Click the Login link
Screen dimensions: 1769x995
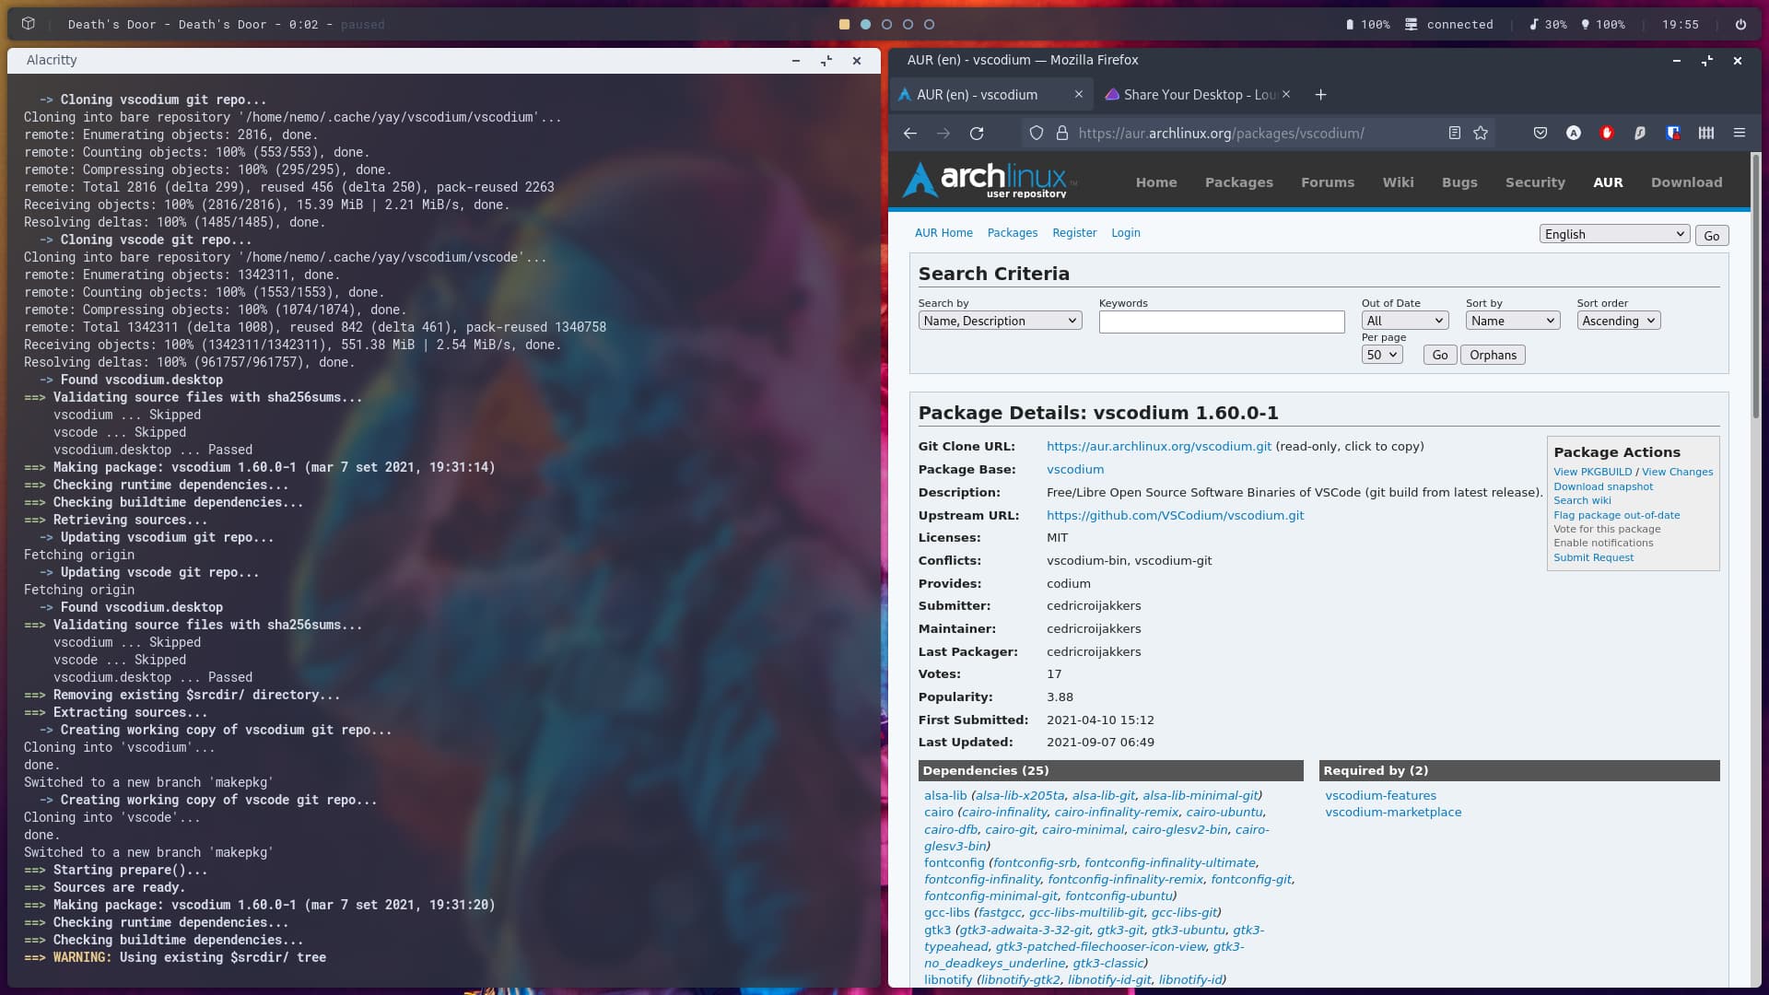pyautogui.click(x=1126, y=233)
